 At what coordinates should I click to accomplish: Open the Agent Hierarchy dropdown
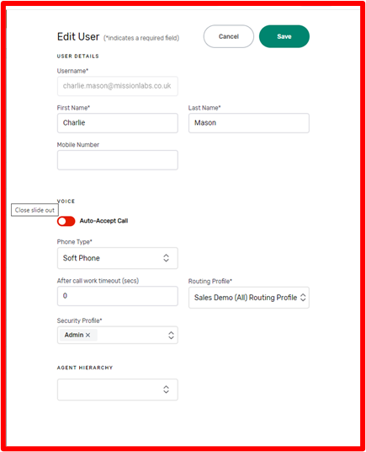coord(118,390)
